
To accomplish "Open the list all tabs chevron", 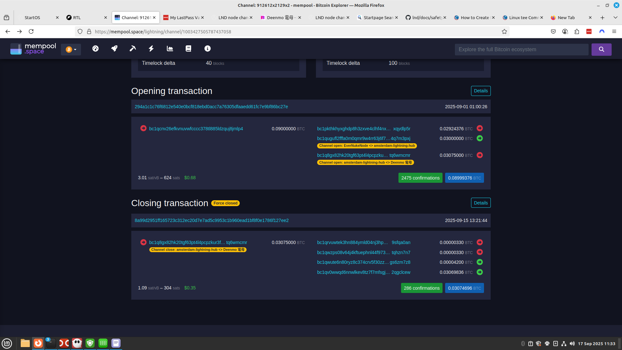I will click(615, 17).
